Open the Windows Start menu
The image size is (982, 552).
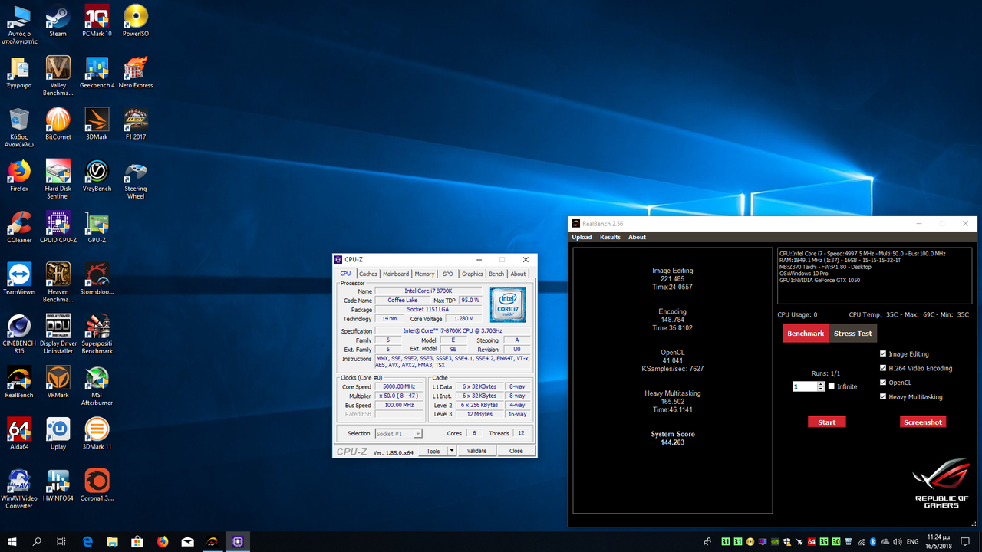(x=12, y=541)
